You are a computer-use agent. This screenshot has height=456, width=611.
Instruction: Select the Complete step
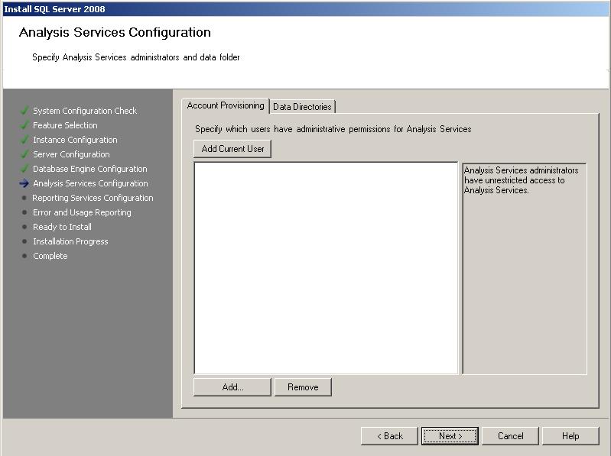[50, 256]
